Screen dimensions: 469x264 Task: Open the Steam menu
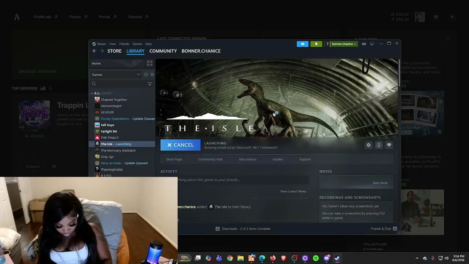(x=99, y=44)
